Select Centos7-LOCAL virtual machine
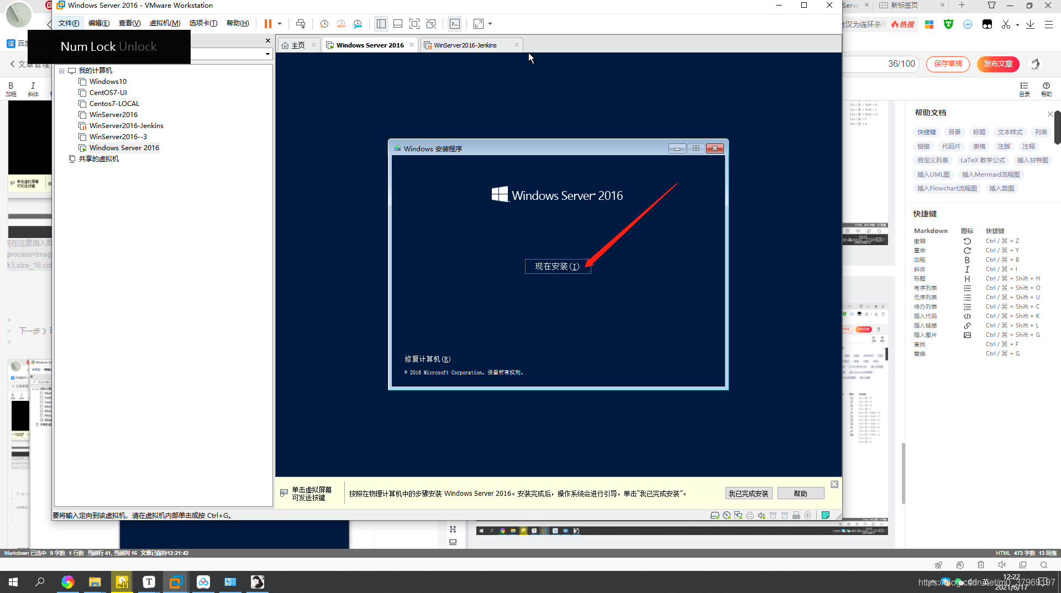 tap(114, 104)
